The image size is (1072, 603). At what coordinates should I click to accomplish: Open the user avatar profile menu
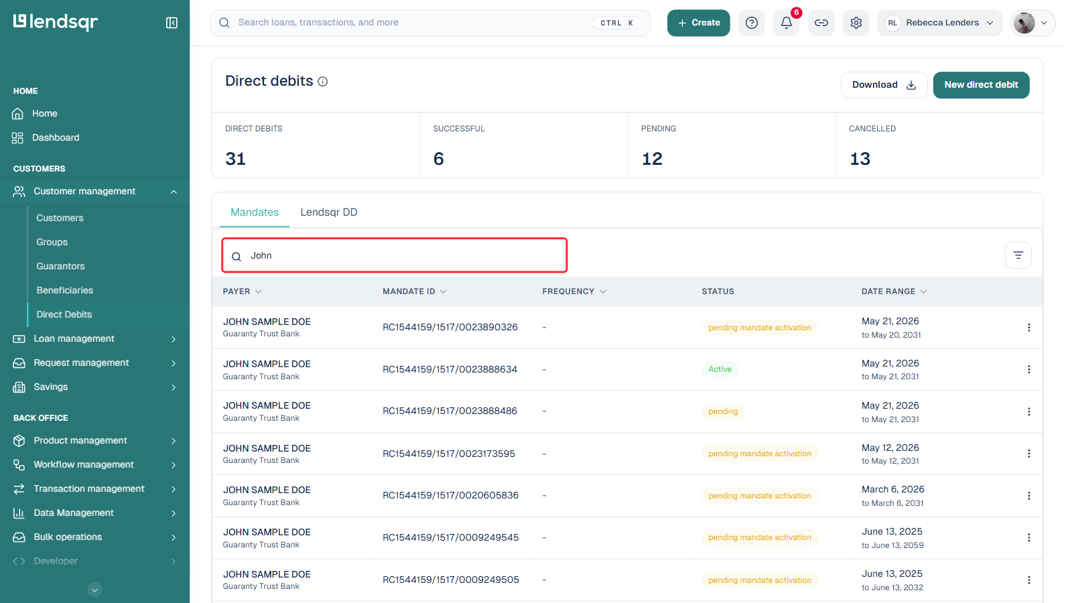pos(1032,23)
